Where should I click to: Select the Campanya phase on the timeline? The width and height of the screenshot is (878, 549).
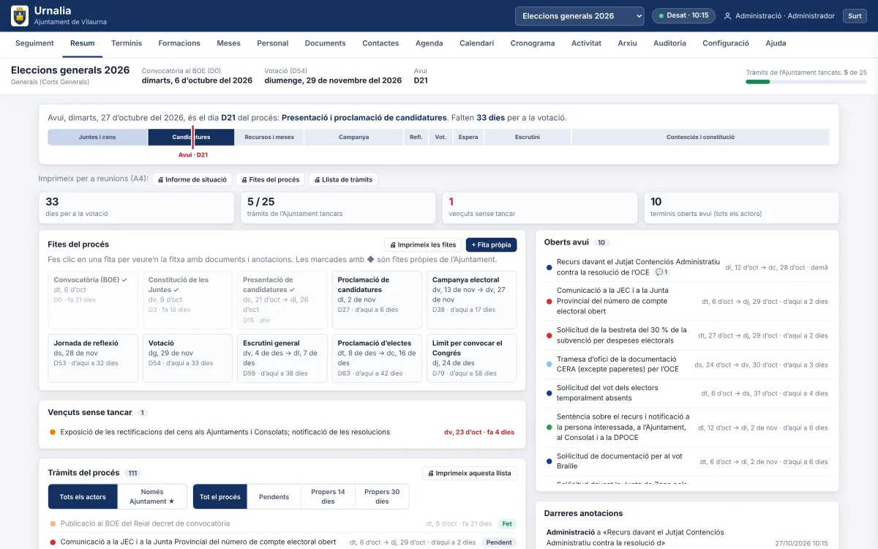click(x=353, y=137)
